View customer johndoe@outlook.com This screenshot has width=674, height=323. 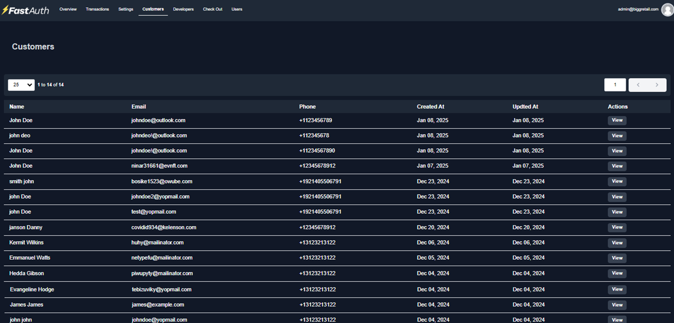617,121
